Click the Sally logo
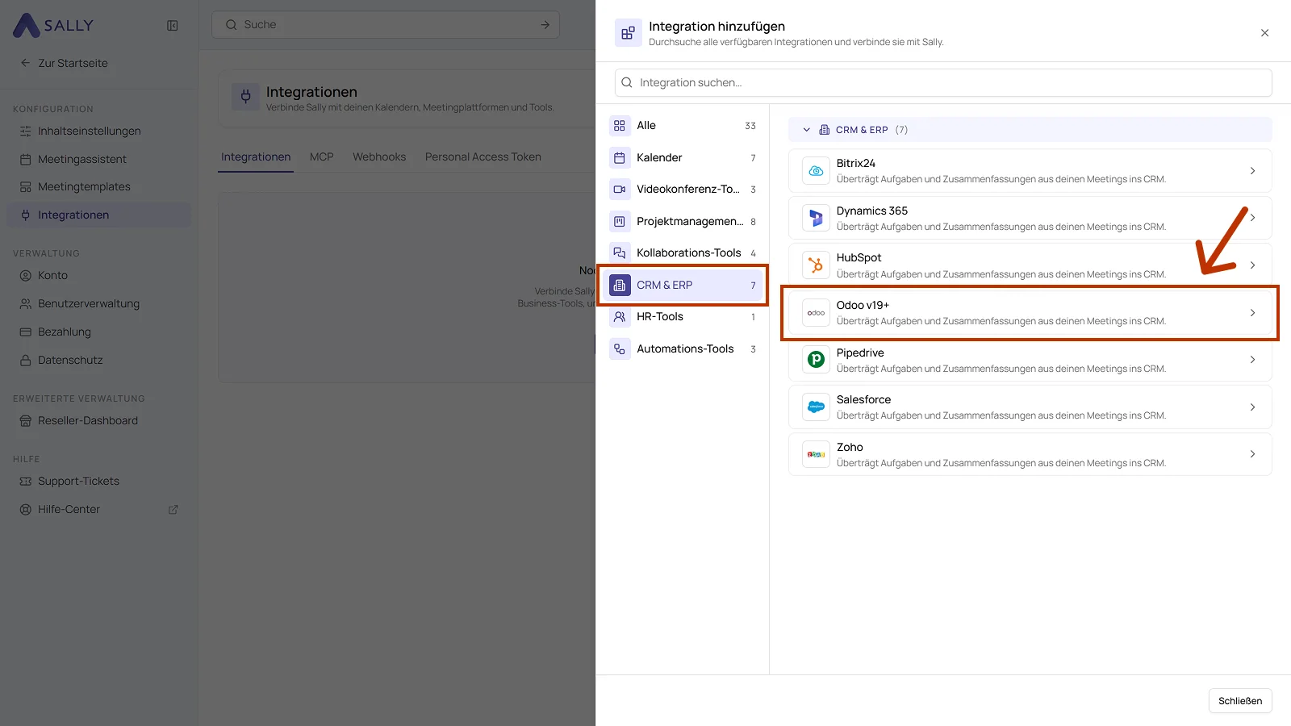Image resolution: width=1291 pixels, height=726 pixels. click(53, 25)
